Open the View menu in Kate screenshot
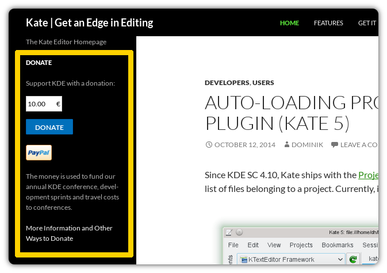 pos(274,245)
